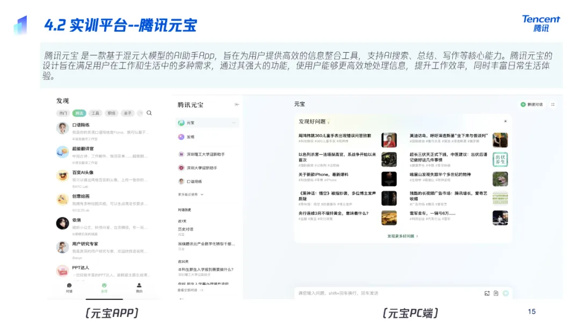Viewport: 580px width, 326px height.
Task: Open the 超能翻译官 avatar icon
Action: pyautogui.click(x=62, y=152)
